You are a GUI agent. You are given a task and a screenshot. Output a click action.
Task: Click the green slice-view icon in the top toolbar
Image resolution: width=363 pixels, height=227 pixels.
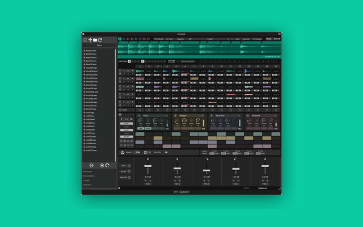pos(120,39)
